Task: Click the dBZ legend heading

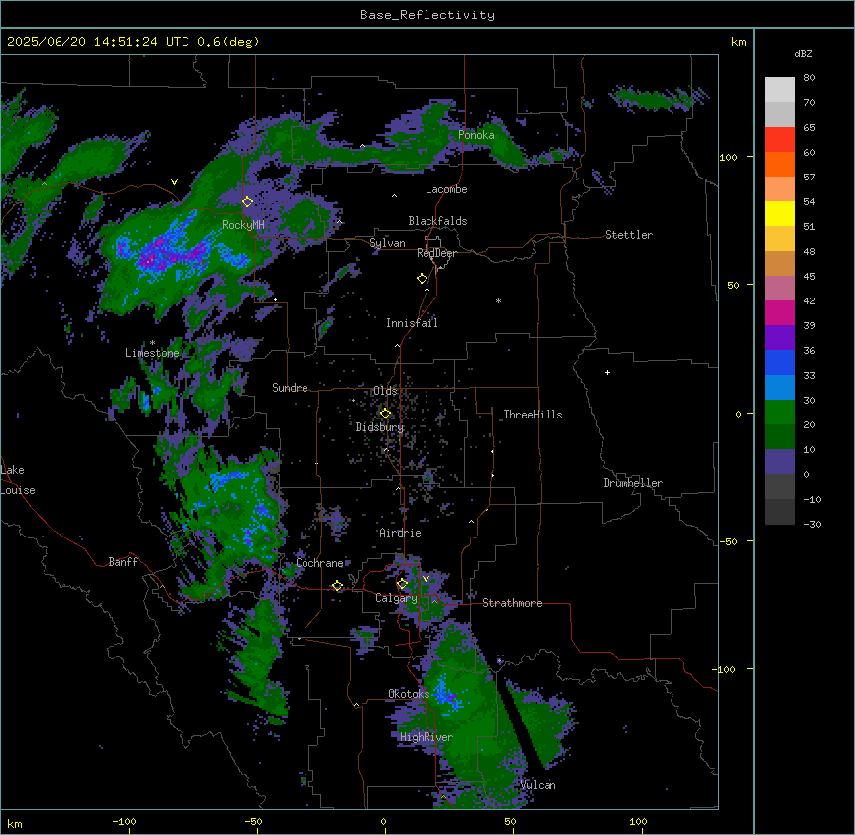Action: click(x=803, y=54)
